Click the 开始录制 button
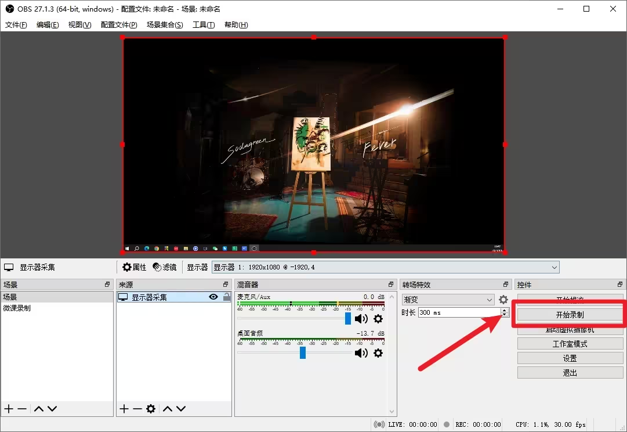Screen dimensions: 627x432 [570, 314]
